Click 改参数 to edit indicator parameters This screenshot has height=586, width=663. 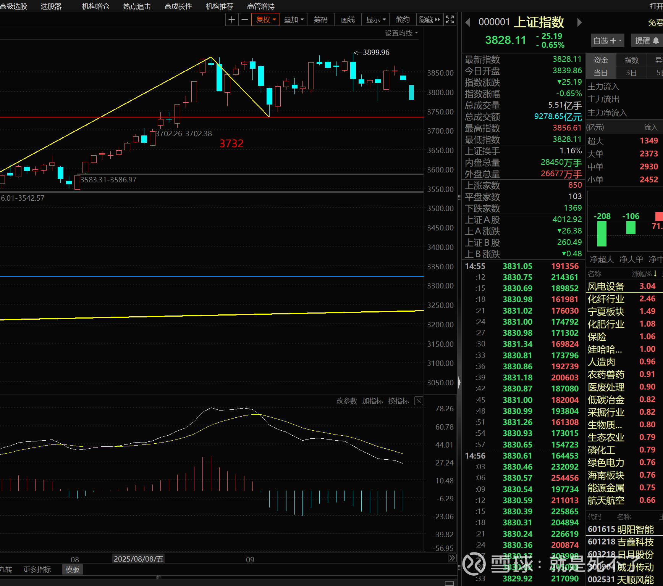coord(347,401)
